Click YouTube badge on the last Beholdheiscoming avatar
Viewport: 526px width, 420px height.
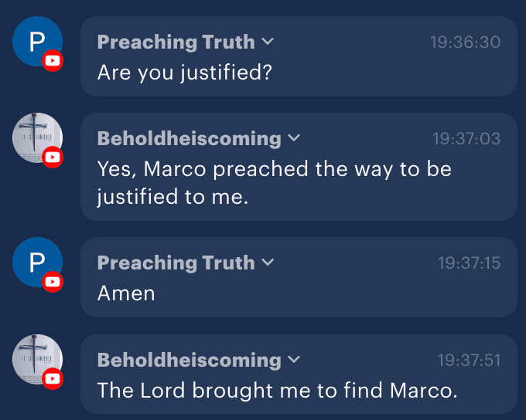click(x=53, y=378)
